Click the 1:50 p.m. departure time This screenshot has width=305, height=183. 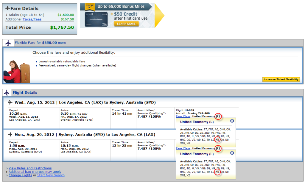17,146
